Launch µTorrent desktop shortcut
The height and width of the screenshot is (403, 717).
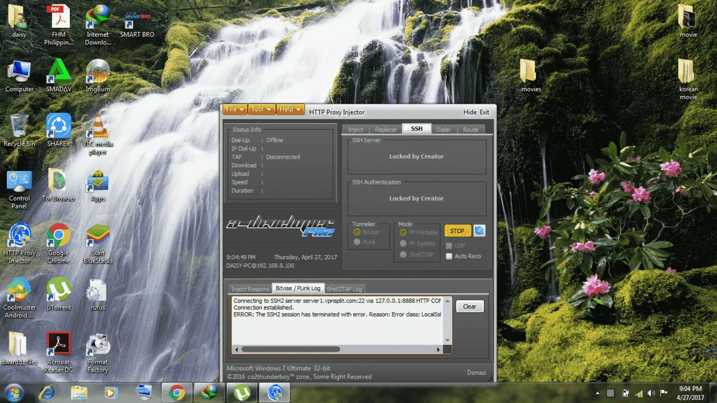(59, 294)
